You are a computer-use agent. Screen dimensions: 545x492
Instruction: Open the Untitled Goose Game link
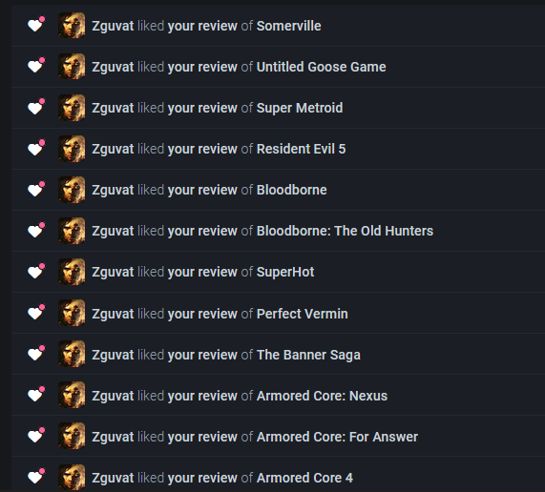pyautogui.click(x=321, y=67)
